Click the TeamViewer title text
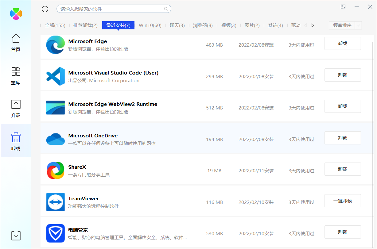This screenshot has height=249, width=377. (84, 199)
